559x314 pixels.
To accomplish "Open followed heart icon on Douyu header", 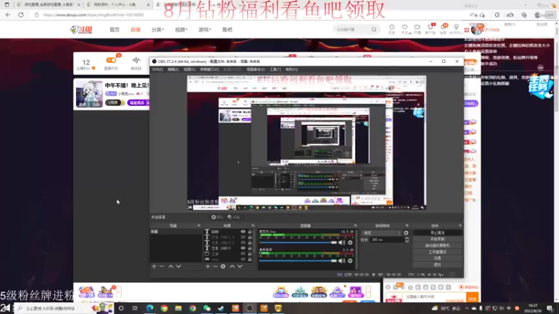I will (x=405, y=29).
